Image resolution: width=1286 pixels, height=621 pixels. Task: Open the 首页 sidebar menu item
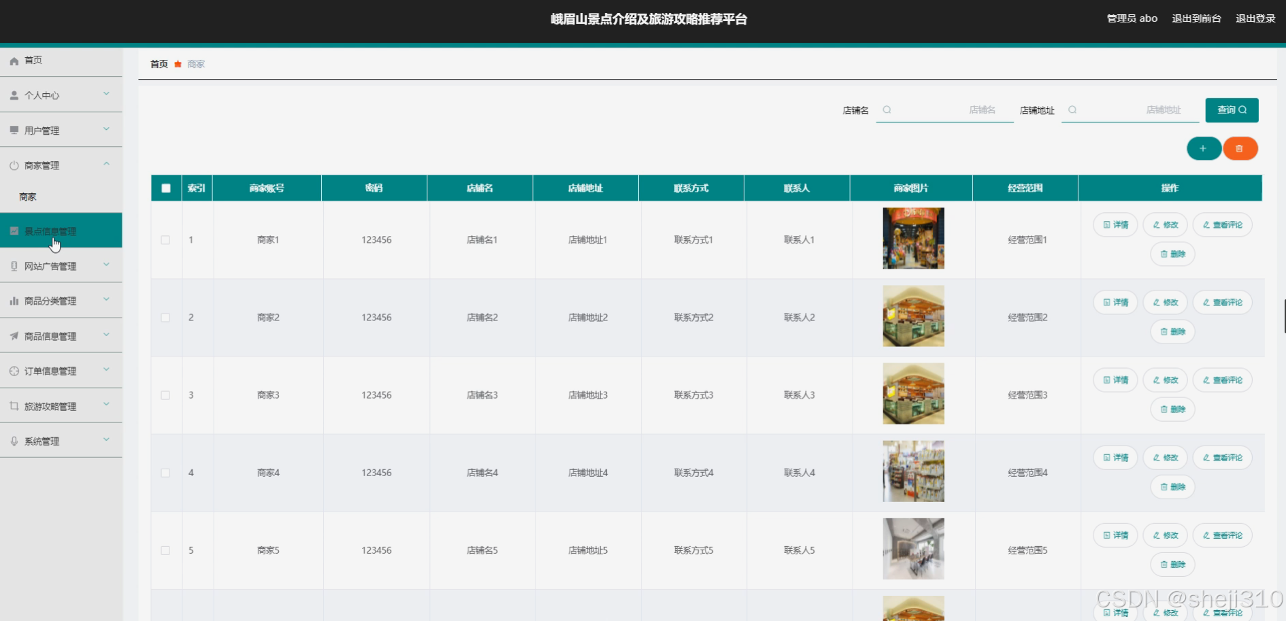[x=61, y=61]
